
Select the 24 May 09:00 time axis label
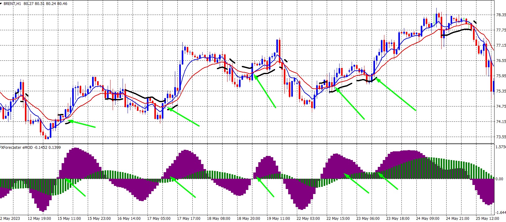tap(428, 219)
